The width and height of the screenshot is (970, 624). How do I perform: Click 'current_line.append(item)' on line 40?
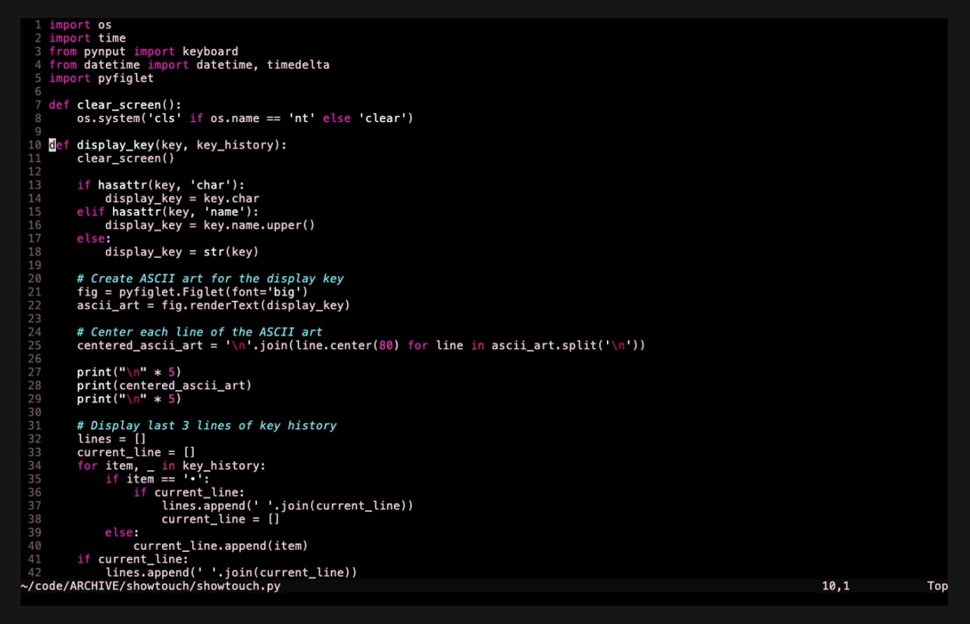coord(221,546)
